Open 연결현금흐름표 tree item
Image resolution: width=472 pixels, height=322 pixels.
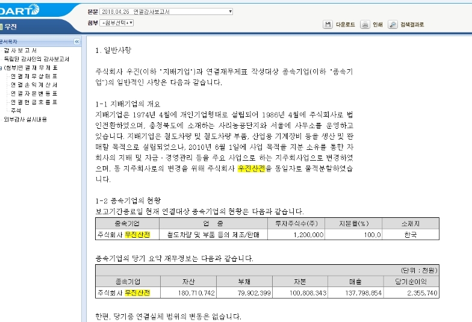(x=34, y=102)
